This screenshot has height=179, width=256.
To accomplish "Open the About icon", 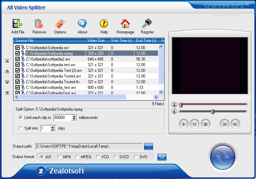I will pyautogui.click(x=82, y=23).
